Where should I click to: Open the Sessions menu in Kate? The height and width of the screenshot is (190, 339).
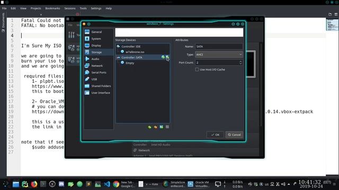(70, 8)
